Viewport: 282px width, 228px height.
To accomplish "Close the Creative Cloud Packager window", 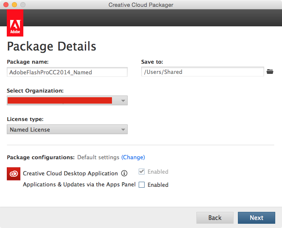I will click(6, 5).
